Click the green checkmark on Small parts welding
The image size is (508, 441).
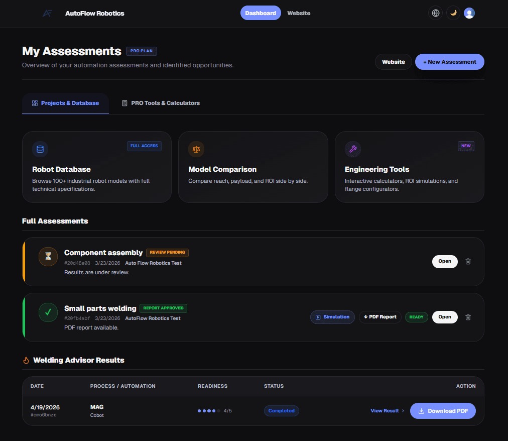[48, 312]
